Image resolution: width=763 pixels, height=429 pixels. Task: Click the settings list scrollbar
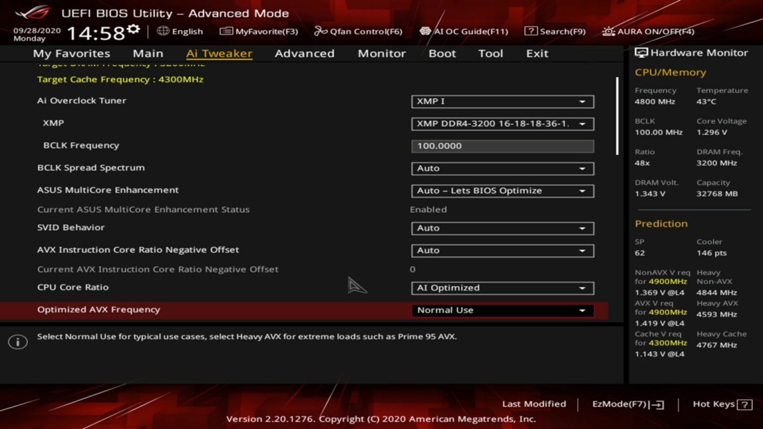click(617, 116)
